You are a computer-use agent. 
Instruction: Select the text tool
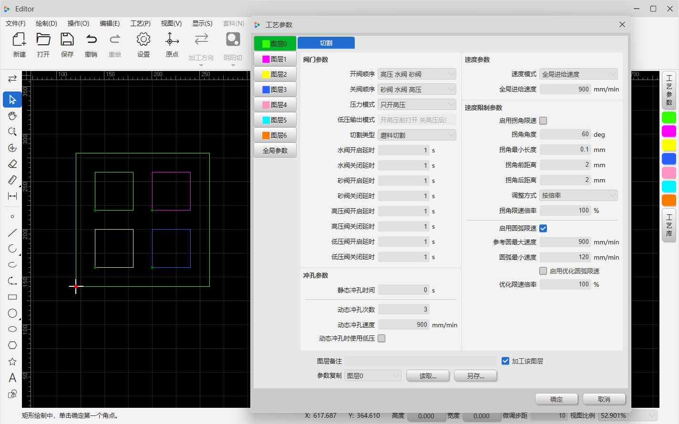[x=12, y=377]
